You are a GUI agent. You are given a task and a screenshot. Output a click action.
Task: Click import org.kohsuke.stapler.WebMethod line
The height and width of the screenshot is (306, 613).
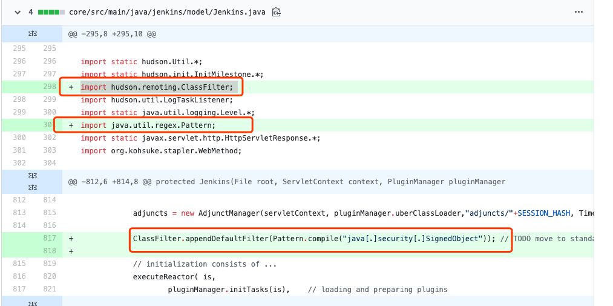pos(161,151)
